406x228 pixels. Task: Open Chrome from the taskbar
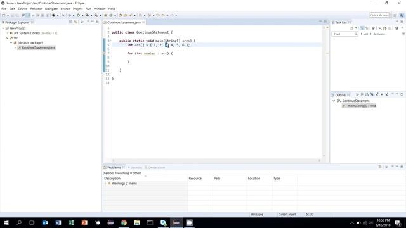coord(124,222)
